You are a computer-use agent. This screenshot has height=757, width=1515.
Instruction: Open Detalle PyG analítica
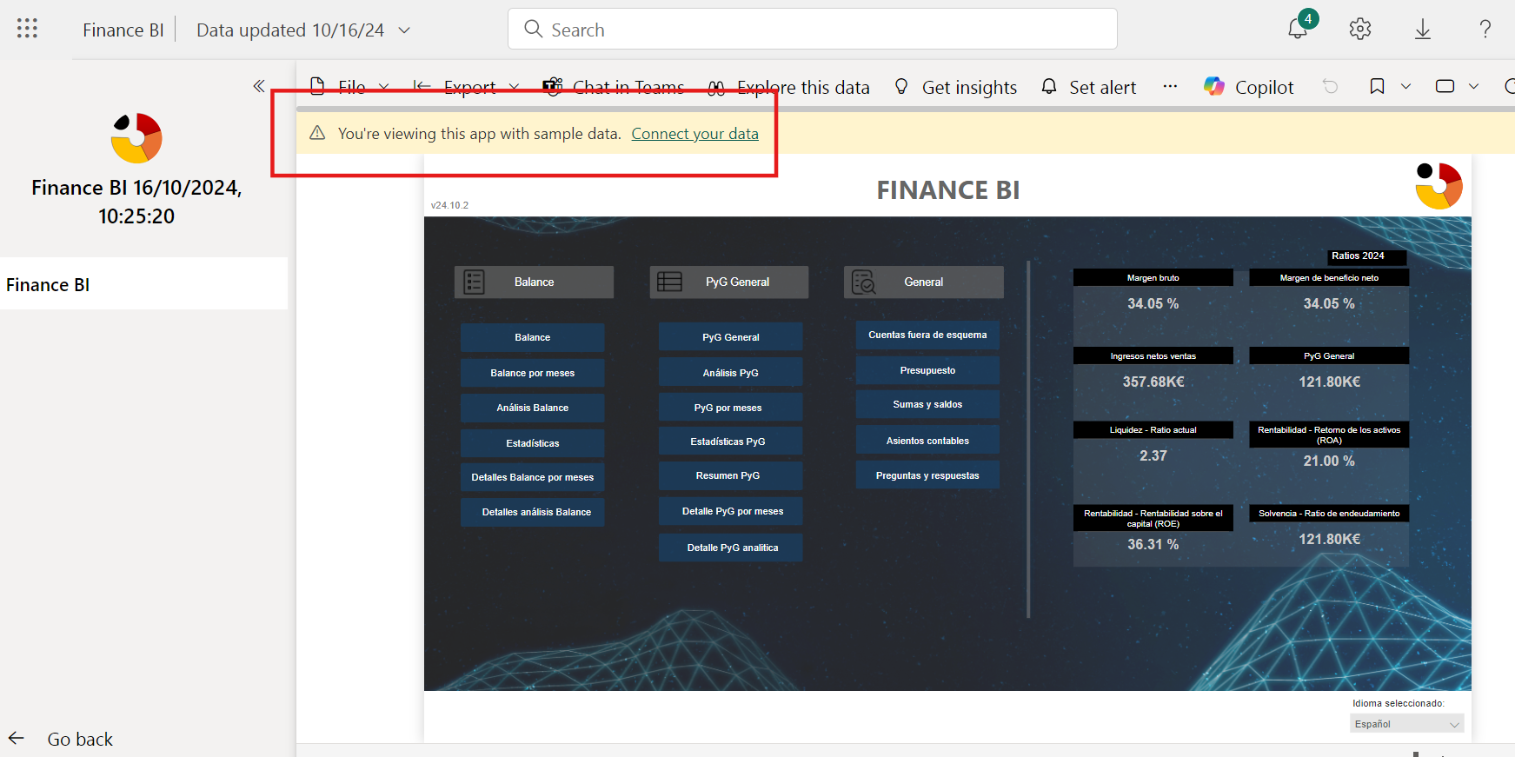tap(730, 548)
